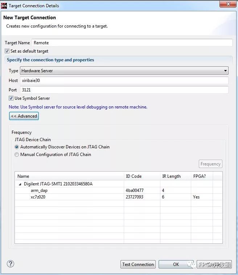The width and height of the screenshot is (238, 275).
Task: Click the Test Connection button
Action: pos(138,264)
